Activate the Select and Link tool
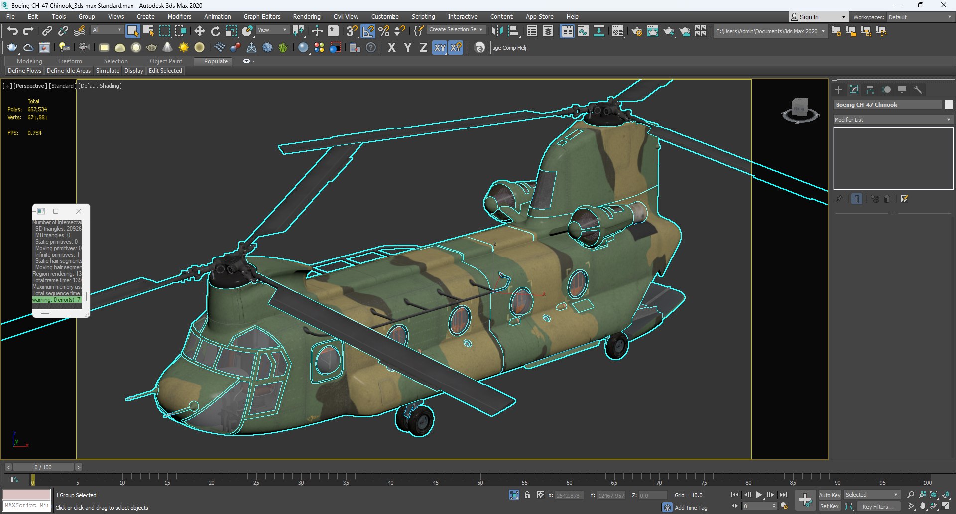Screen dimensions: 956x514 click(x=47, y=31)
